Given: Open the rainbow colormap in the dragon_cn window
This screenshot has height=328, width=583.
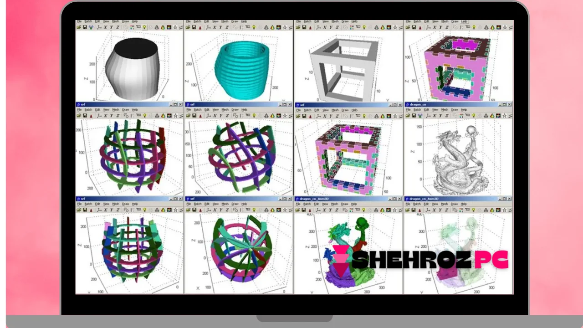Looking at the screenshot, I should coord(498,116).
